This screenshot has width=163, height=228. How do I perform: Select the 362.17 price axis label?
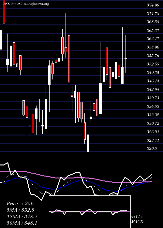(153, 39)
